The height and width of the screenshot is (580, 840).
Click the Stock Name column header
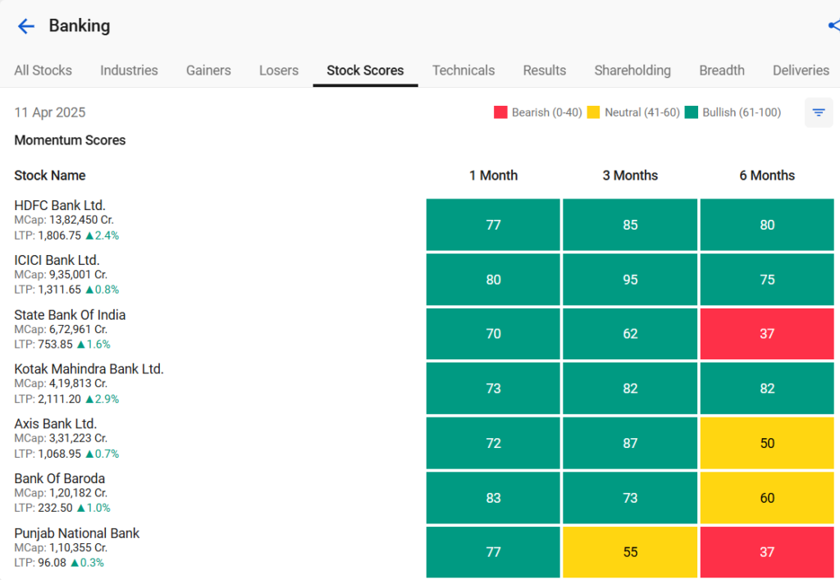click(50, 175)
